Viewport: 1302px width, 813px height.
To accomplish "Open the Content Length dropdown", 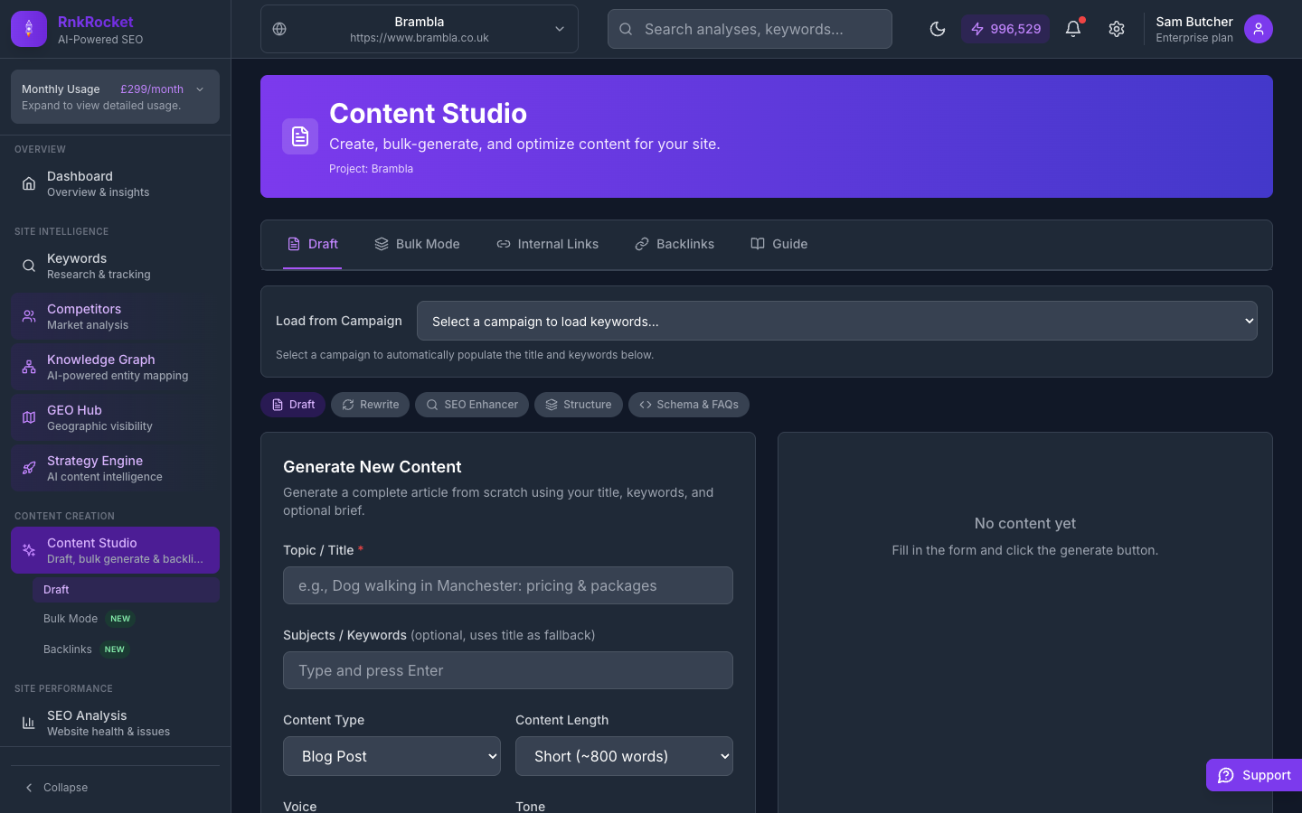I will 624,756.
